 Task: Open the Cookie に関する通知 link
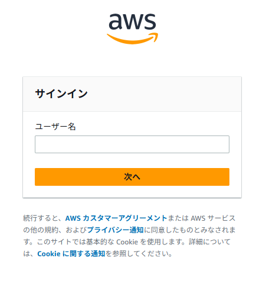coord(71,254)
